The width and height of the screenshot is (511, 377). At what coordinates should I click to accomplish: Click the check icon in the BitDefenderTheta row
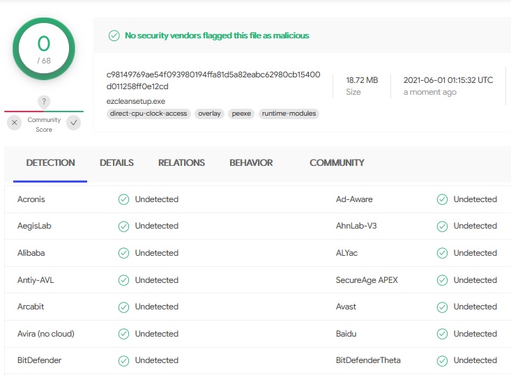pos(442,361)
